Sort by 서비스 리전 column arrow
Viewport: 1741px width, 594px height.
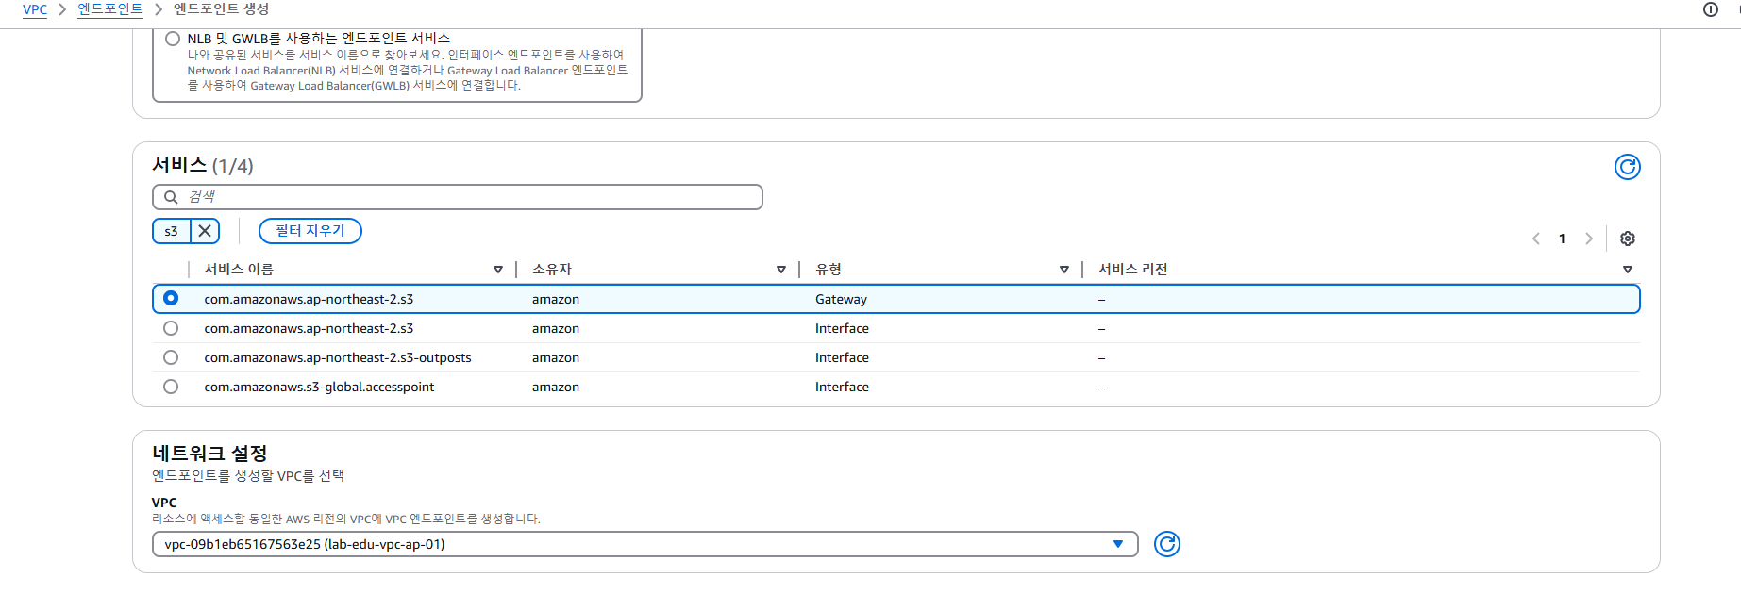click(x=1628, y=270)
